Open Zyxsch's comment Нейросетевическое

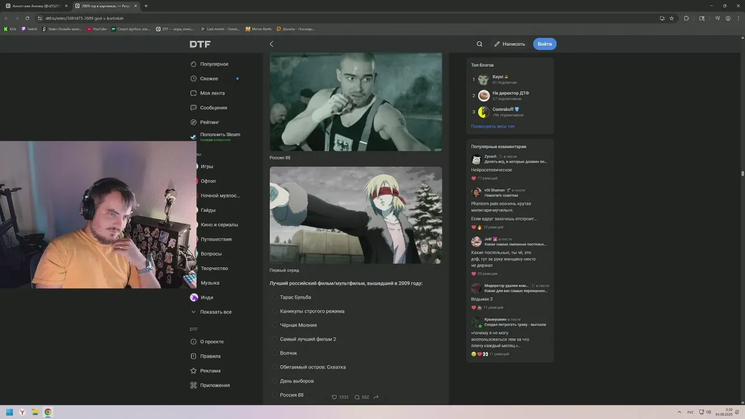491,170
